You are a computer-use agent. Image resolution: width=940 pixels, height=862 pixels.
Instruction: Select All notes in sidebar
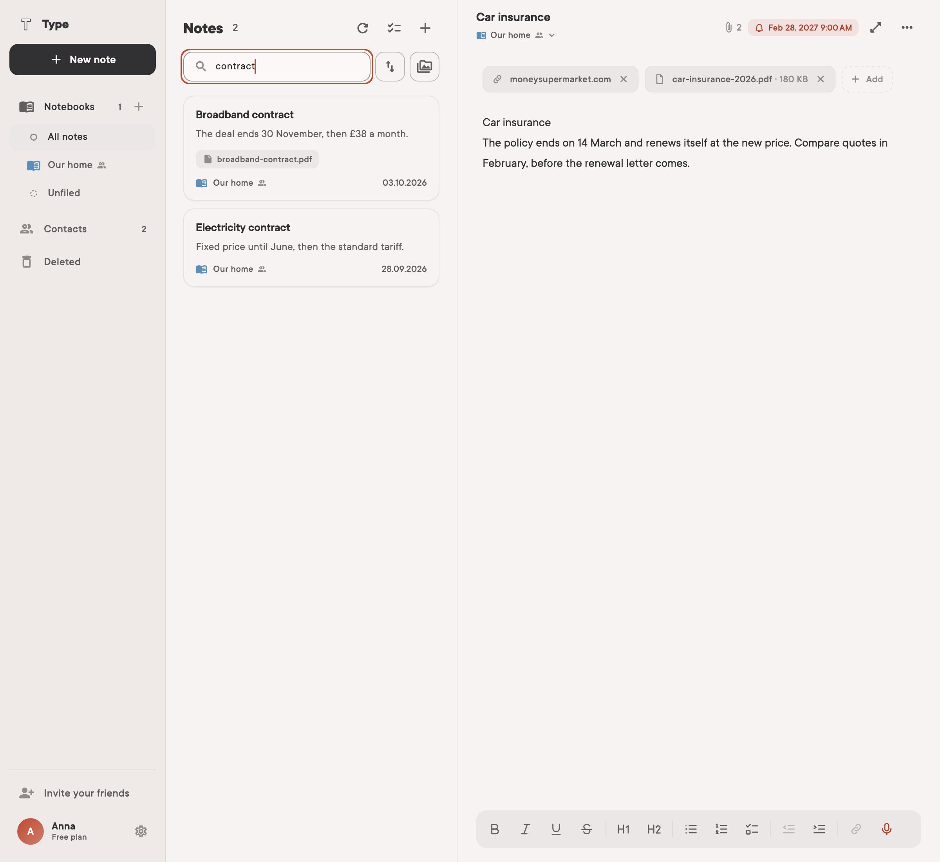(83, 137)
